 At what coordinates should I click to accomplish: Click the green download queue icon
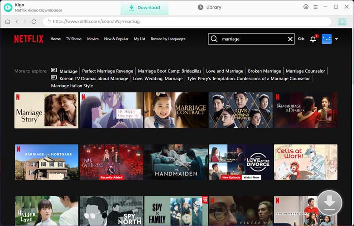point(342,22)
